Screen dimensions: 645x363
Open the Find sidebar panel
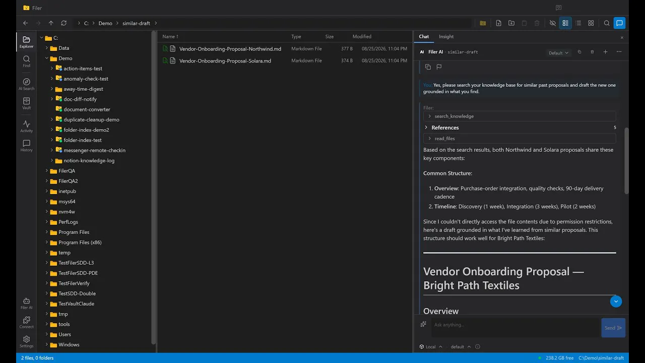[x=26, y=62]
